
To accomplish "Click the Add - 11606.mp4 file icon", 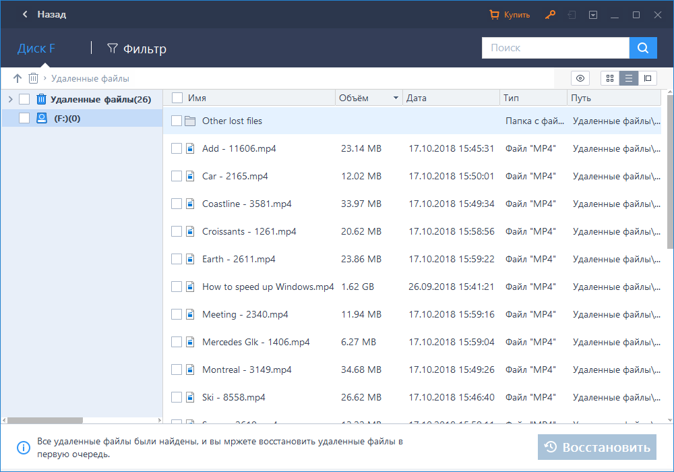I will coord(190,148).
